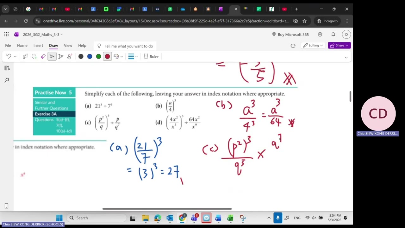Click the OneNote app logo
This screenshot has height=228, width=405.
coord(16,35)
